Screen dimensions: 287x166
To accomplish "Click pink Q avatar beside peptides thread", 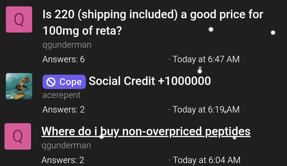I will click(x=18, y=136).
